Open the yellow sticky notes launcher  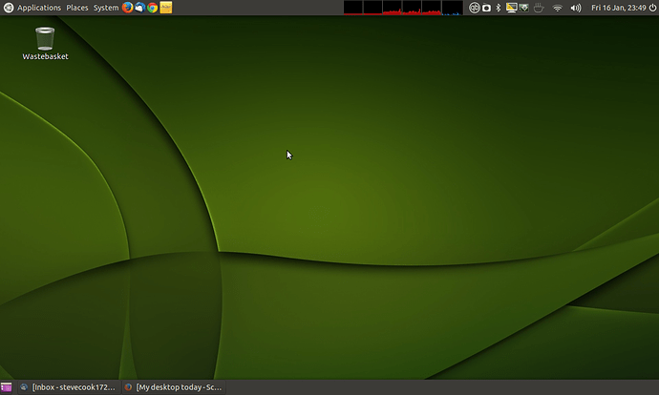click(x=166, y=8)
